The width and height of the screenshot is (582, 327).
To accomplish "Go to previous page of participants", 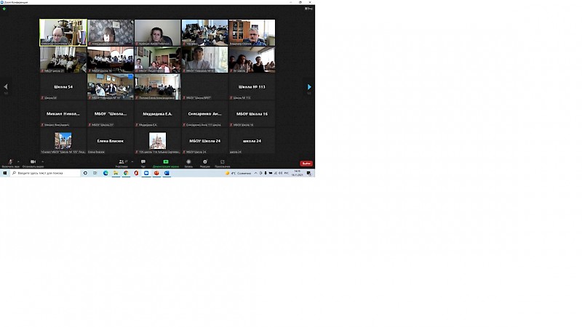I will pyautogui.click(x=6, y=87).
